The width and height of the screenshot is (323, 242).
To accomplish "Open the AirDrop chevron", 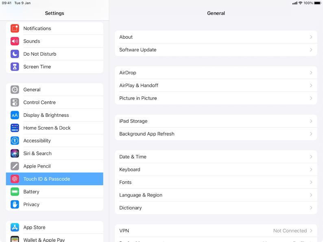I will tap(311, 73).
